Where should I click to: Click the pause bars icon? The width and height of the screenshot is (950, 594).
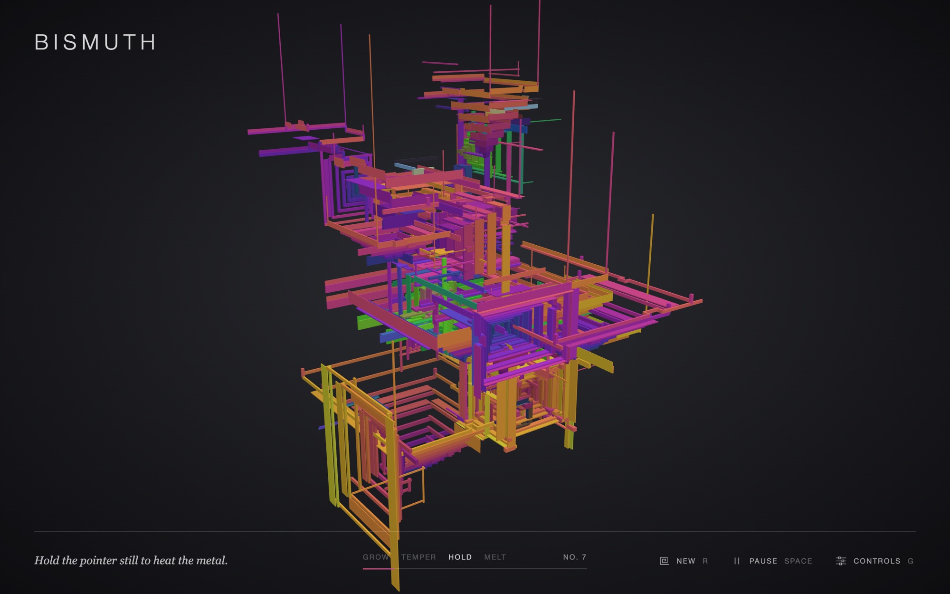(737, 561)
